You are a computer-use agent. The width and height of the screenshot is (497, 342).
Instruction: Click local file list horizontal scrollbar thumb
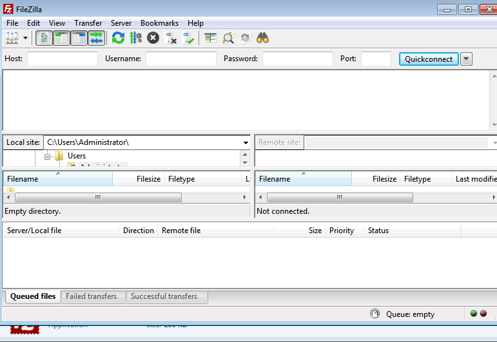point(98,197)
